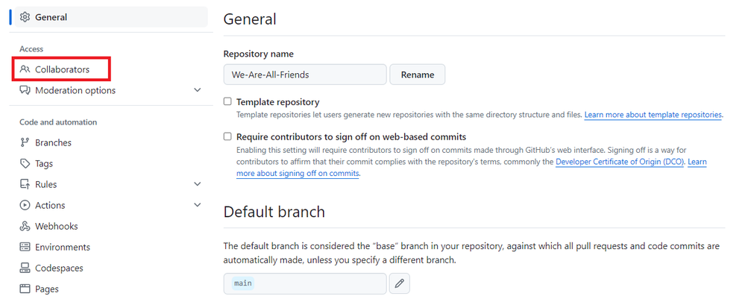The width and height of the screenshot is (745, 302).
Task: Click the Codespaces icon in sidebar
Action: point(25,268)
